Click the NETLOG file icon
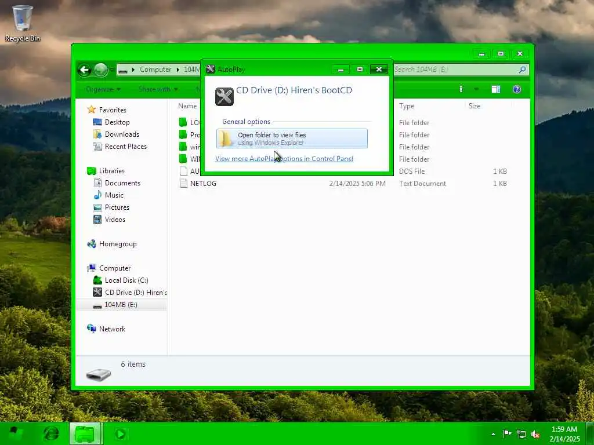The image size is (594, 445). tap(183, 184)
